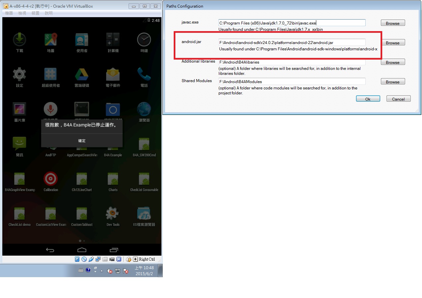
Task: Click Browse for android.jar path
Action: [393, 43]
